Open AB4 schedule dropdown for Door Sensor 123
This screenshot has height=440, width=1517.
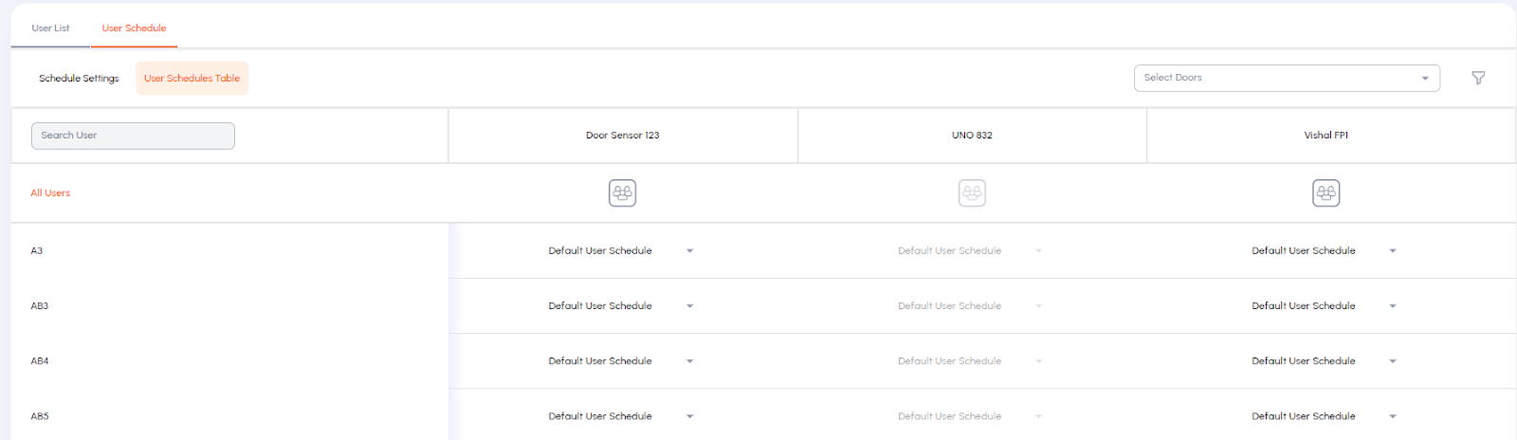click(621, 361)
